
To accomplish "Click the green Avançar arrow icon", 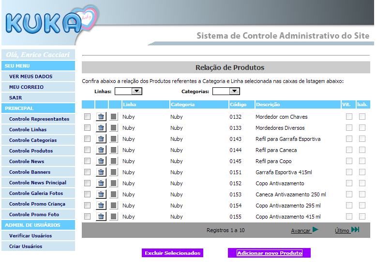I will pos(315,230).
